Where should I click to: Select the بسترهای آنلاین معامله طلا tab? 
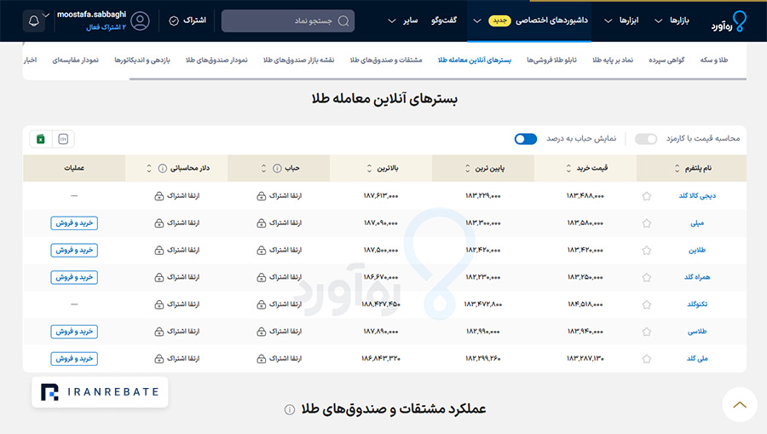point(474,60)
